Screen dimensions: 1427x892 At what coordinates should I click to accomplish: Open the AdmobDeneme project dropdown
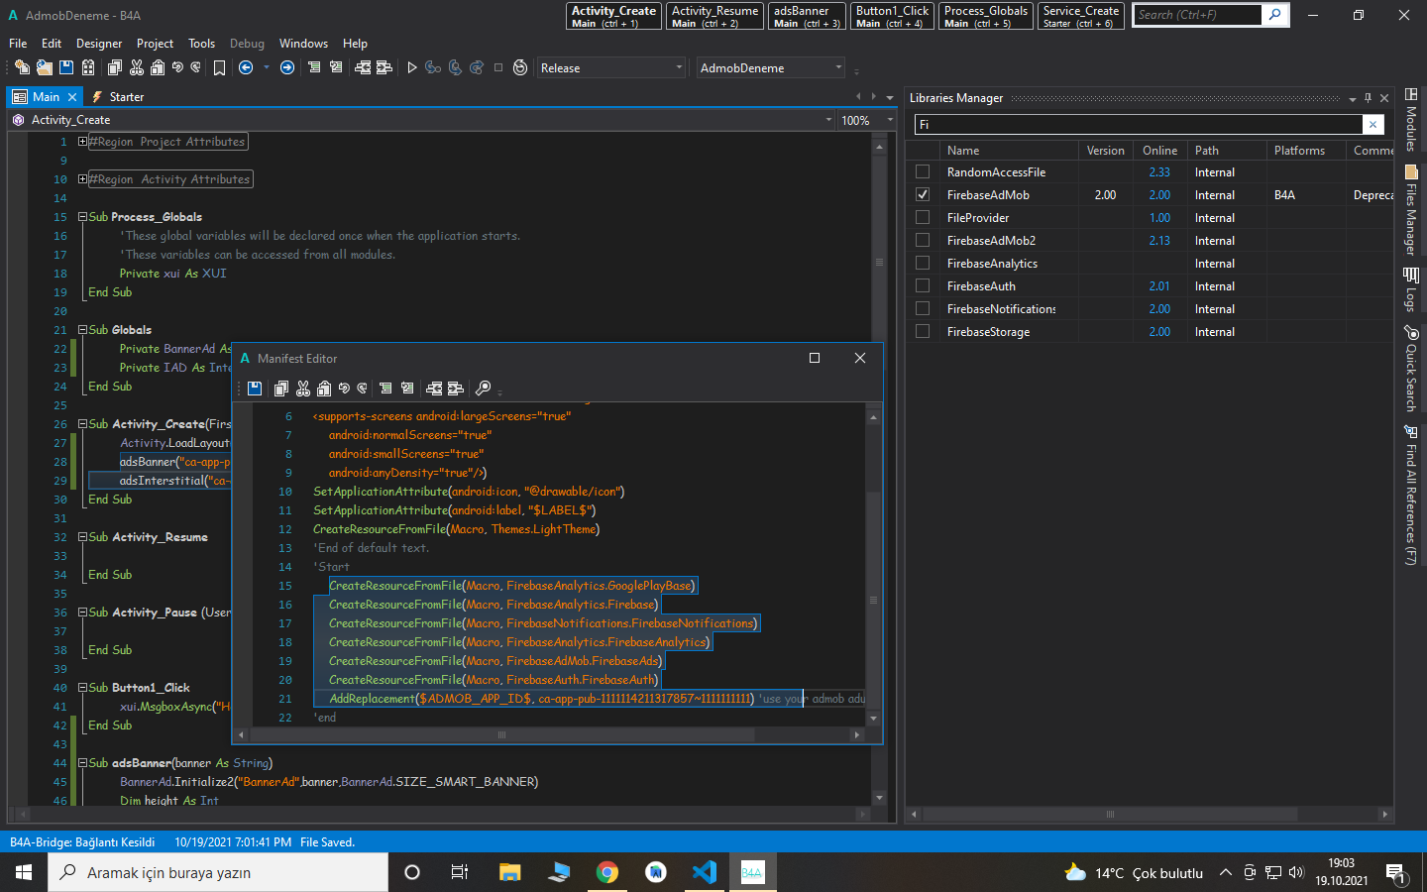click(x=771, y=67)
